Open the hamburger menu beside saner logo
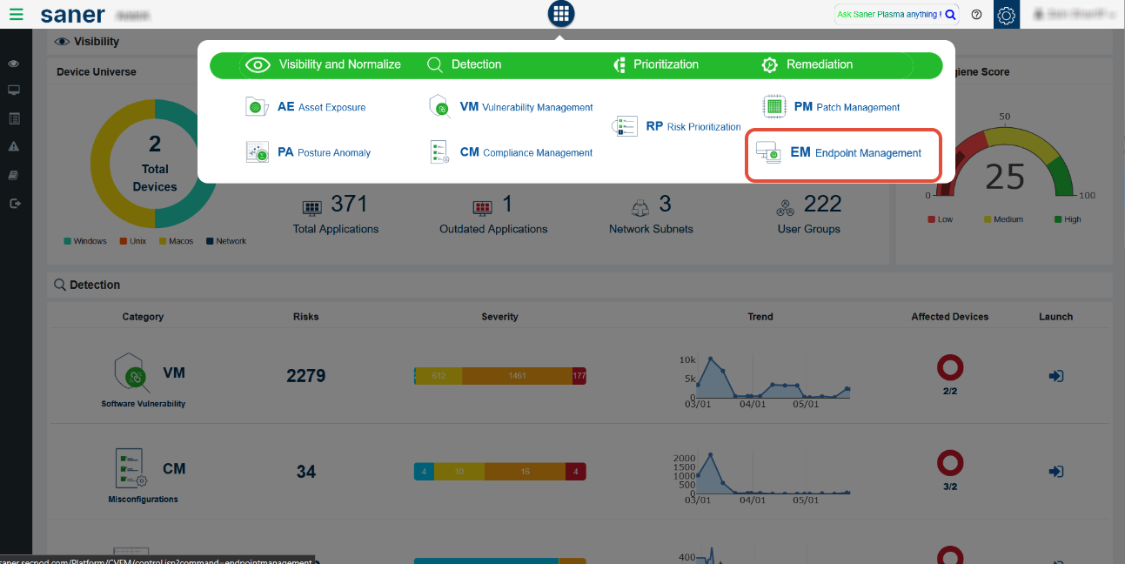This screenshot has height=564, width=1125. [16, 14]
